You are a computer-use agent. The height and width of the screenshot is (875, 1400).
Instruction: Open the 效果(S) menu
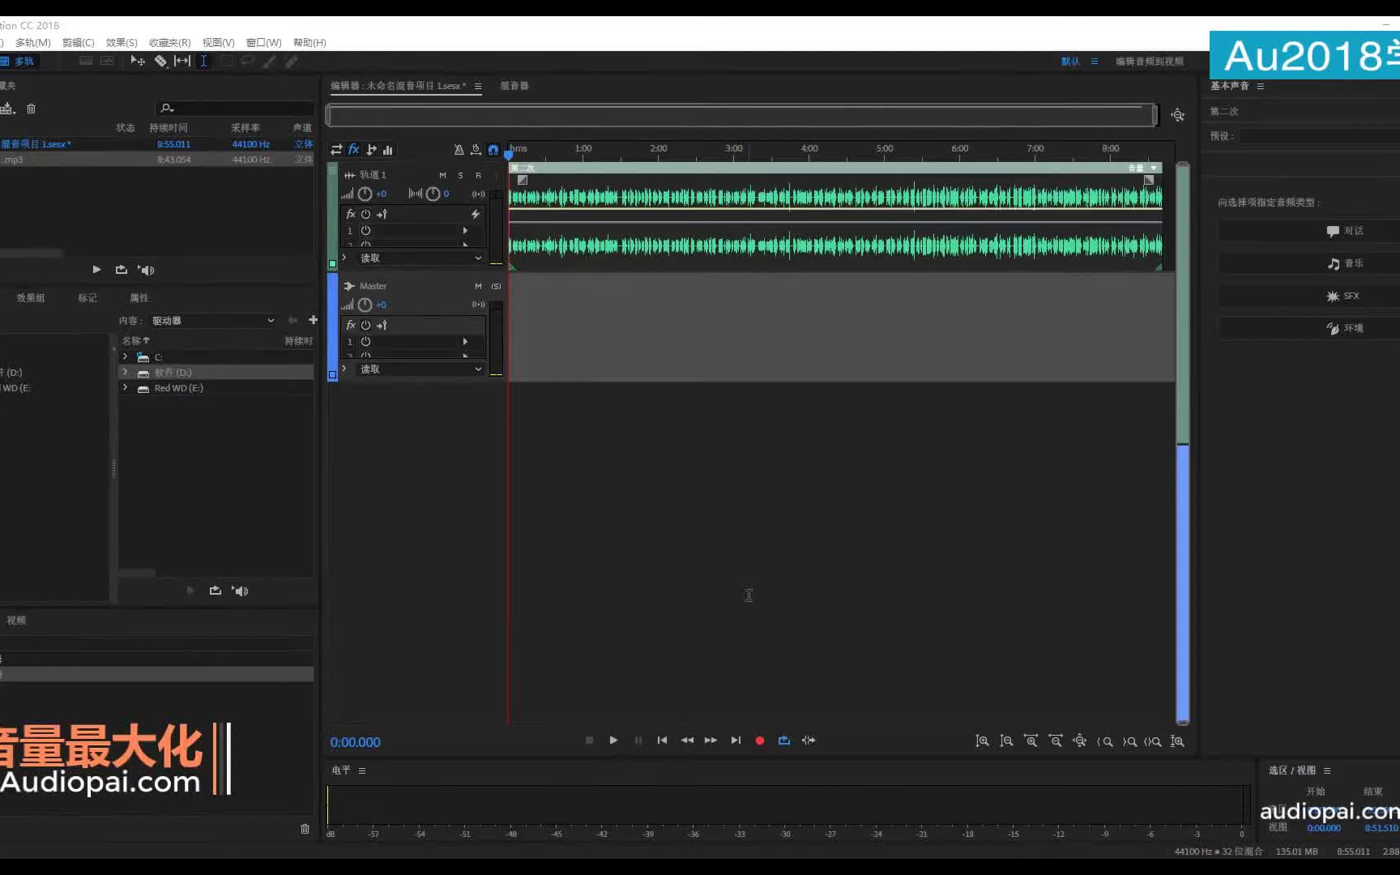coord(122,42)
